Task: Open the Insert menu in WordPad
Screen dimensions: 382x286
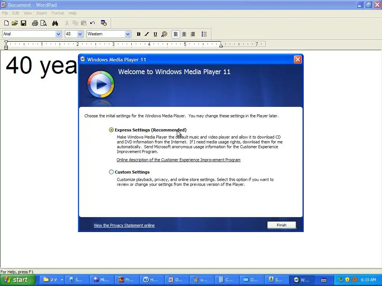Action: [x=42, y=13]
